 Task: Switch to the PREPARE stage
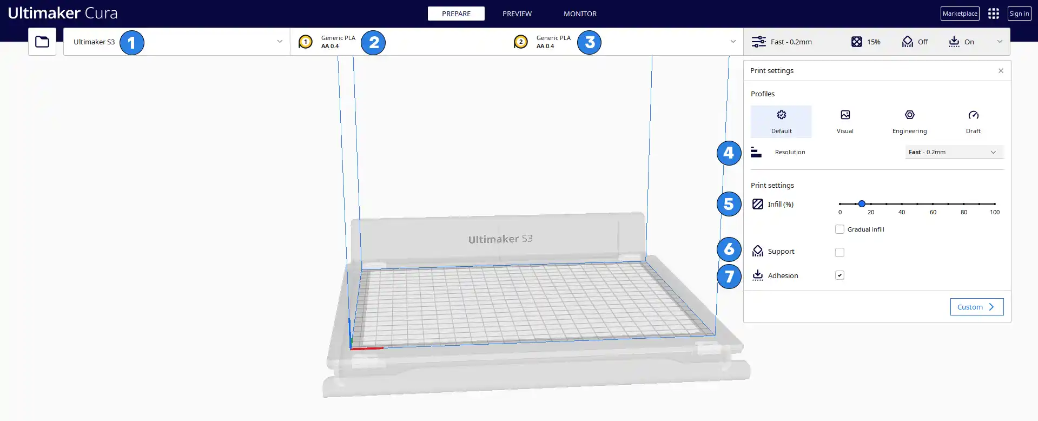pyautogui.click(x=456, y=14)
